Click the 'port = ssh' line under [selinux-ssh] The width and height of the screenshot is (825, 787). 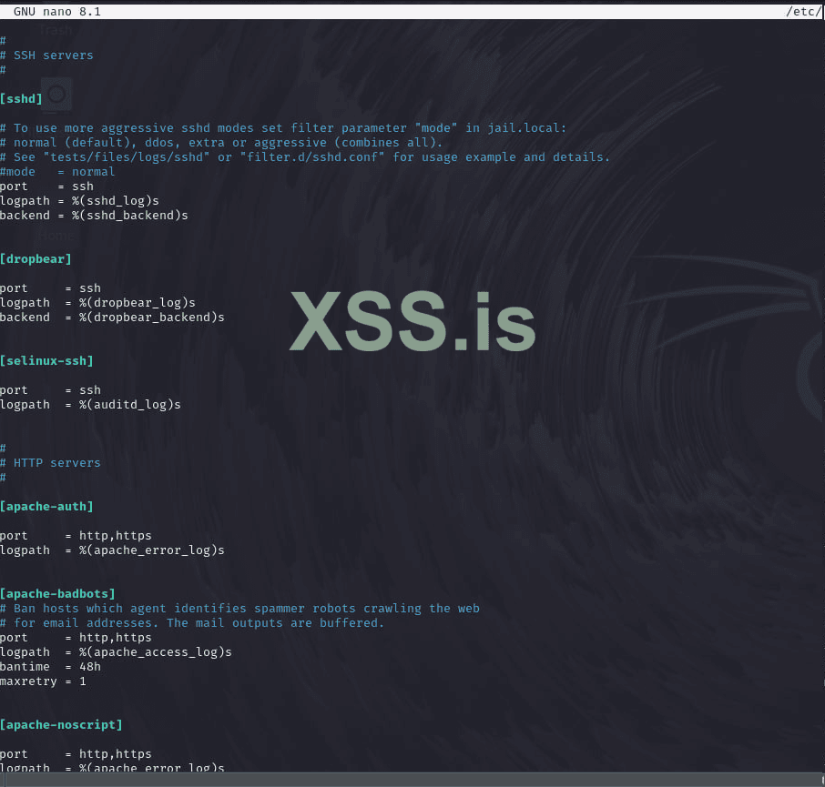(x=50, y=390)
